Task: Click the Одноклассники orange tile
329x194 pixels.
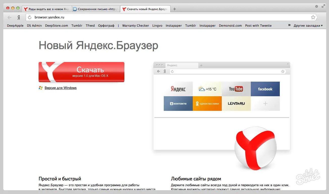Action: [207, 104]
